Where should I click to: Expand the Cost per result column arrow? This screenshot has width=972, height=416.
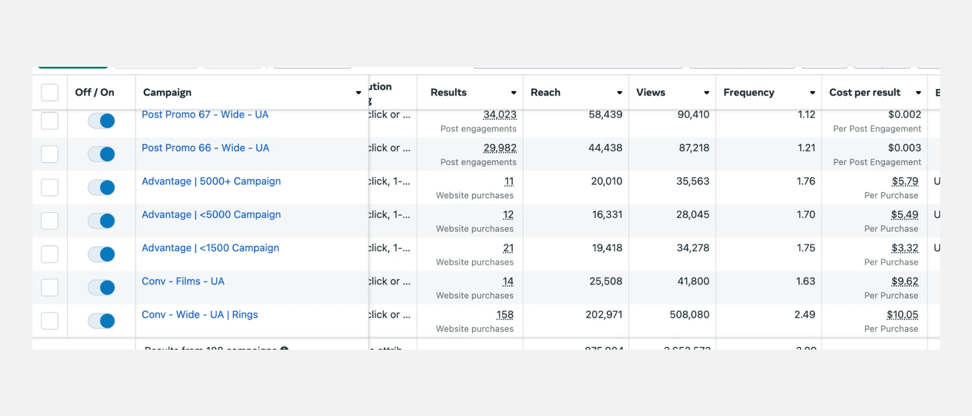tap(918, 93)
